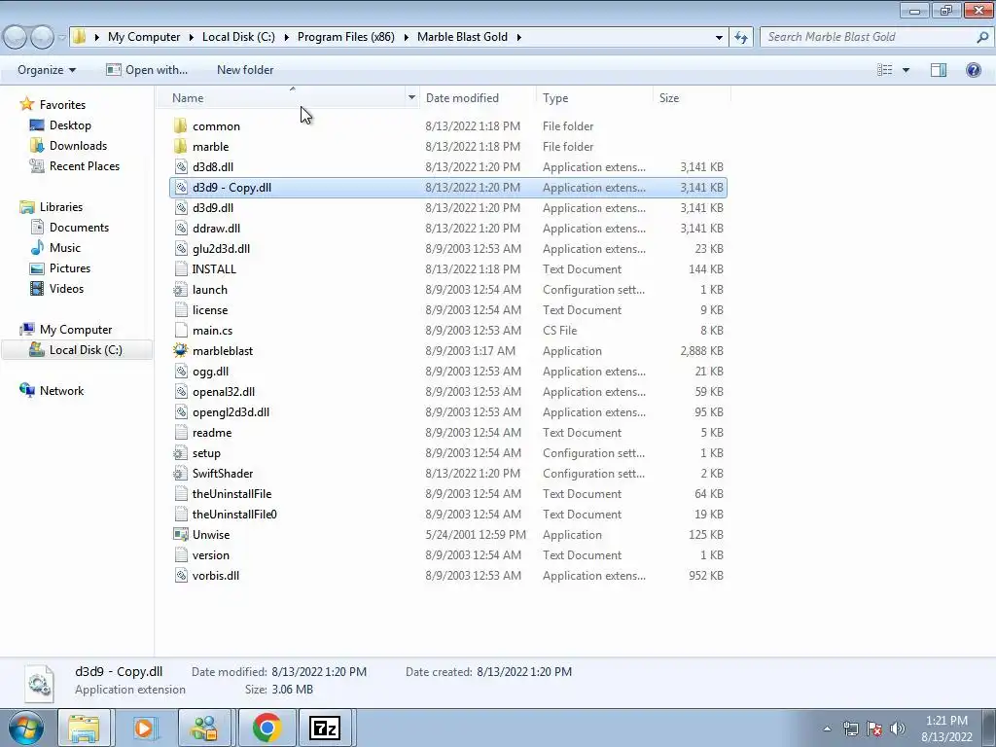
Task: Select My Computer in navigation pane
Action: click(x=76, y=329)
